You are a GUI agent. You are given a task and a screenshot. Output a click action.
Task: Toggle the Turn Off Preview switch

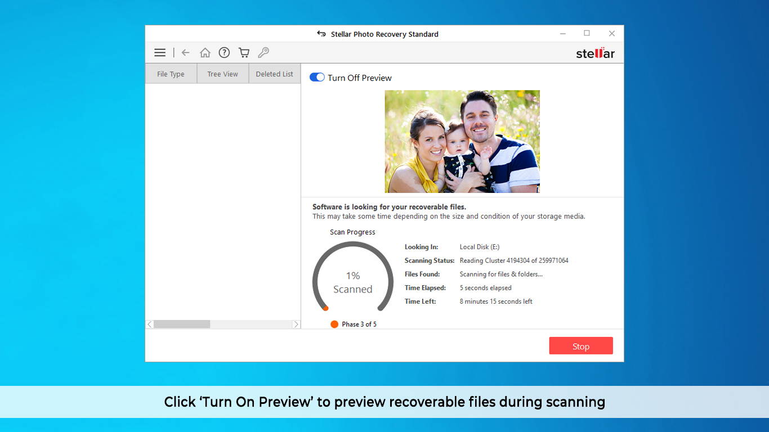click(317, 78)
